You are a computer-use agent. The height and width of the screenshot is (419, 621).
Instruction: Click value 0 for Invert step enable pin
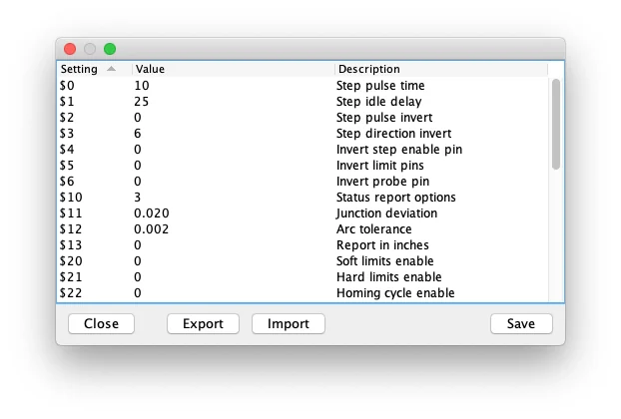coord(138,150)
